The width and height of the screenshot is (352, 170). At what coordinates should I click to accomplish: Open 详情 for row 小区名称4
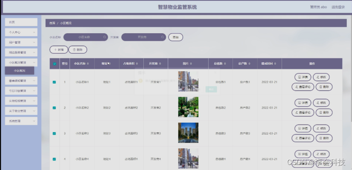[x=303, y=154]
